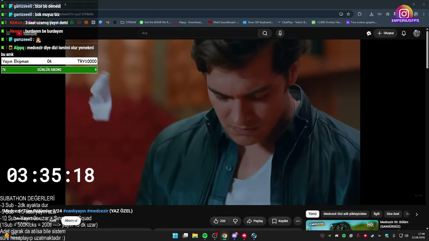Viewport: 429px width, 241px height.
Task: Open Get the M3U8 File bookmark
Action: pyautogui.click(x=155, y=22)
